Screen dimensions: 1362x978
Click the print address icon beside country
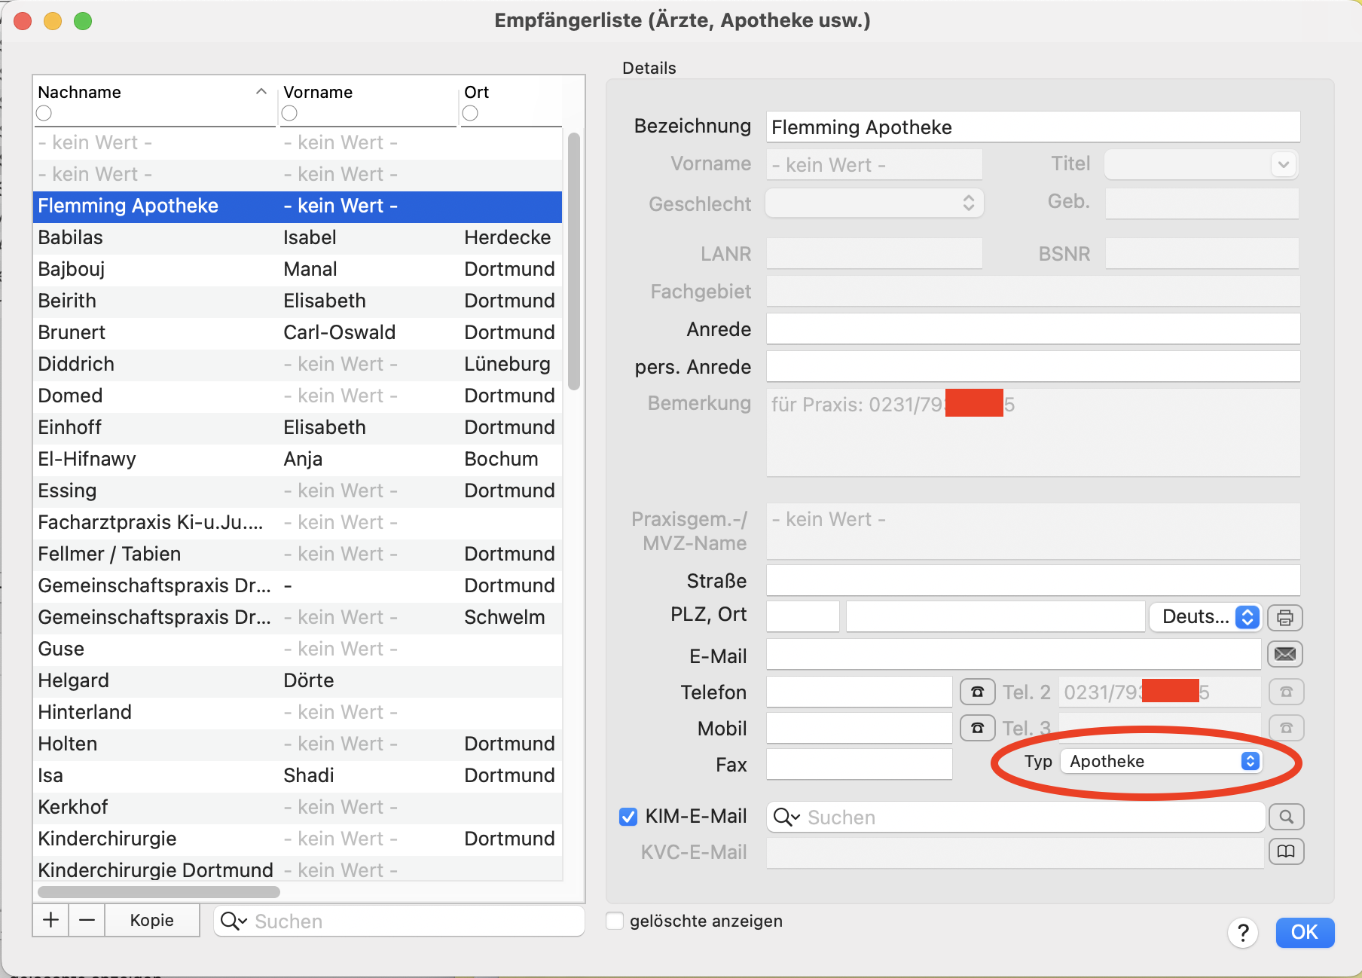point(1285,617)
